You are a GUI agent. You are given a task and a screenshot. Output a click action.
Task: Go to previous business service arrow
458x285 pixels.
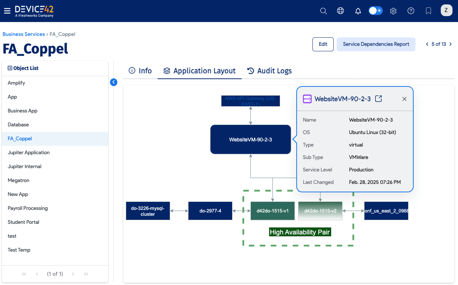[x=427, y=44]
